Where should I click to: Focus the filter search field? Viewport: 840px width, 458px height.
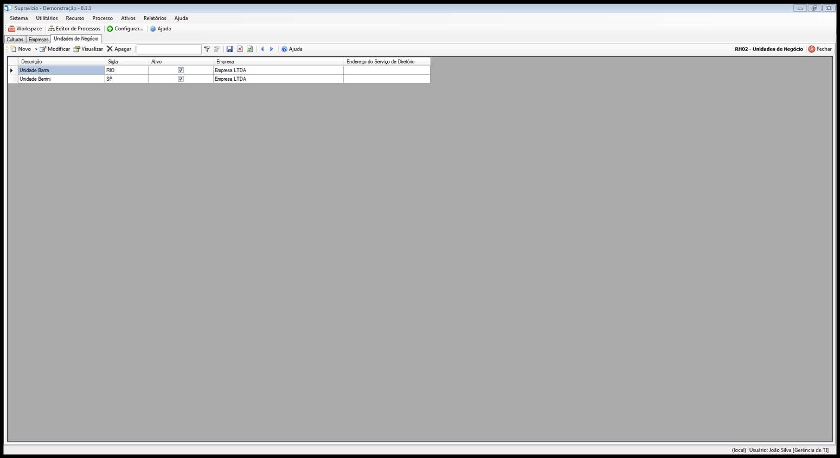(x=169, y=49)
